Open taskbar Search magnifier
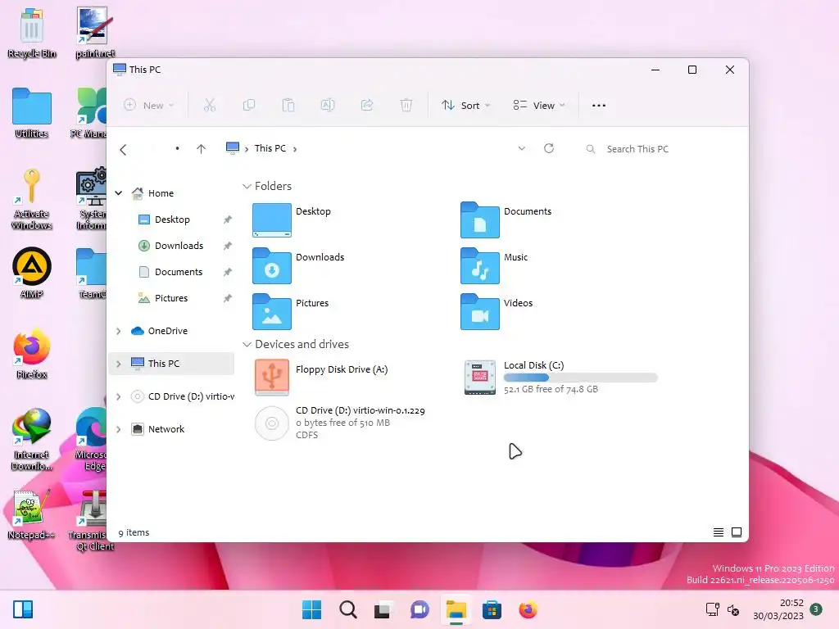 pyautogui.click(x=347, y=609)
